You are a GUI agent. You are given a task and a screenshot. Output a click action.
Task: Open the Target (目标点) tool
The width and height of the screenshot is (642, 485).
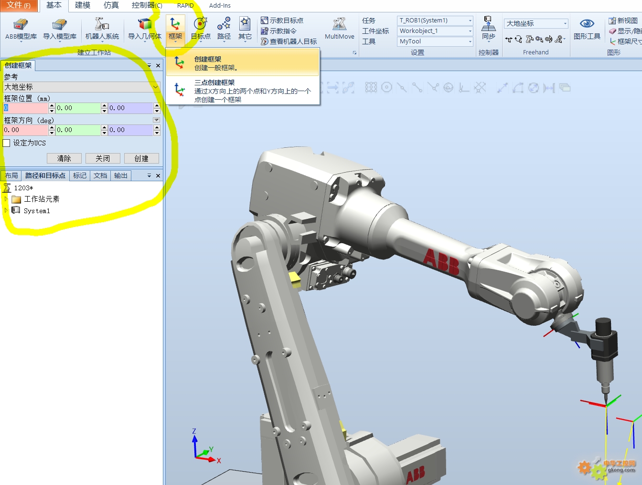pyautogui.click(x=201, y=30)
